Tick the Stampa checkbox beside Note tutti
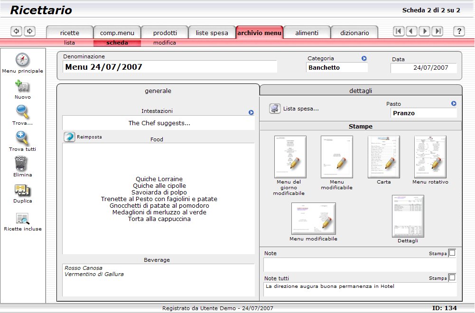The height and width of the screenshot is (313, 475). [452, 277]
